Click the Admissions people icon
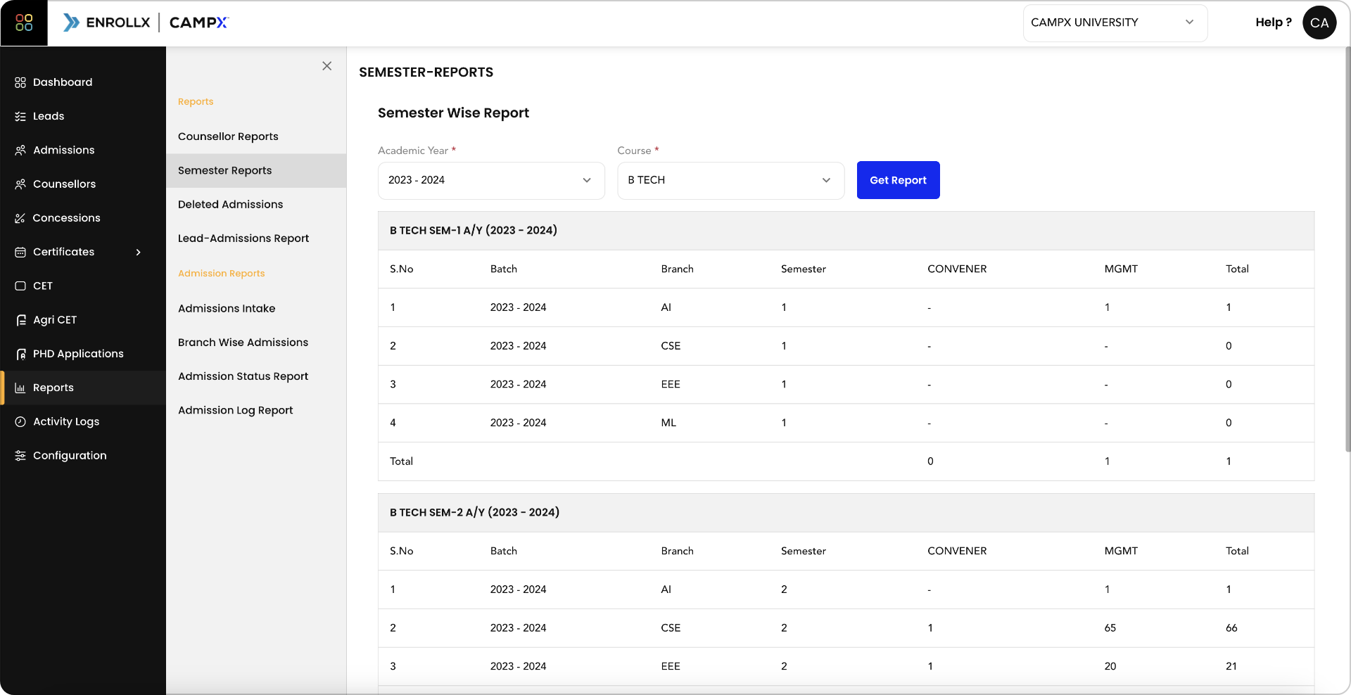 (20, 150)
